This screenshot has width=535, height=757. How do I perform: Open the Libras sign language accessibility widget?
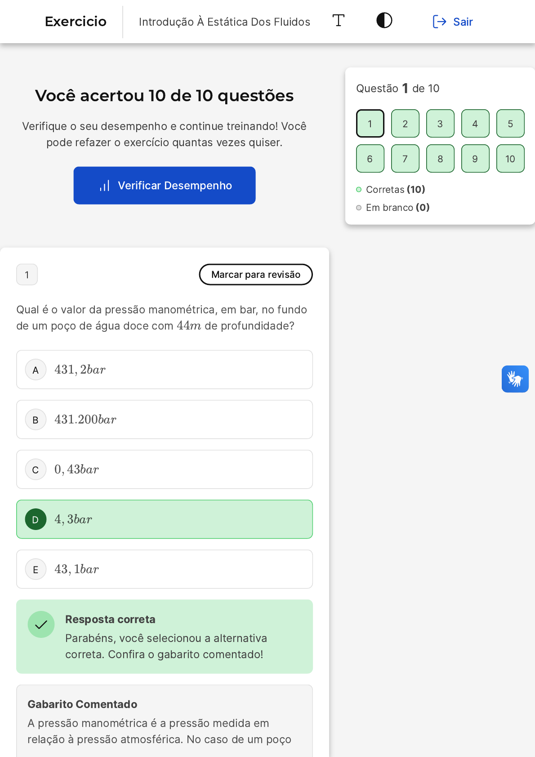[515, 379]
